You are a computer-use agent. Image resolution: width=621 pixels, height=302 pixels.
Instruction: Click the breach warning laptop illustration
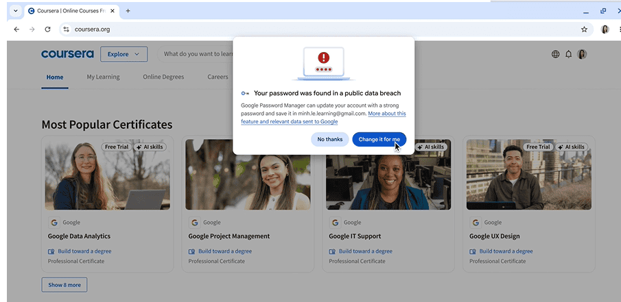[324, 64]
